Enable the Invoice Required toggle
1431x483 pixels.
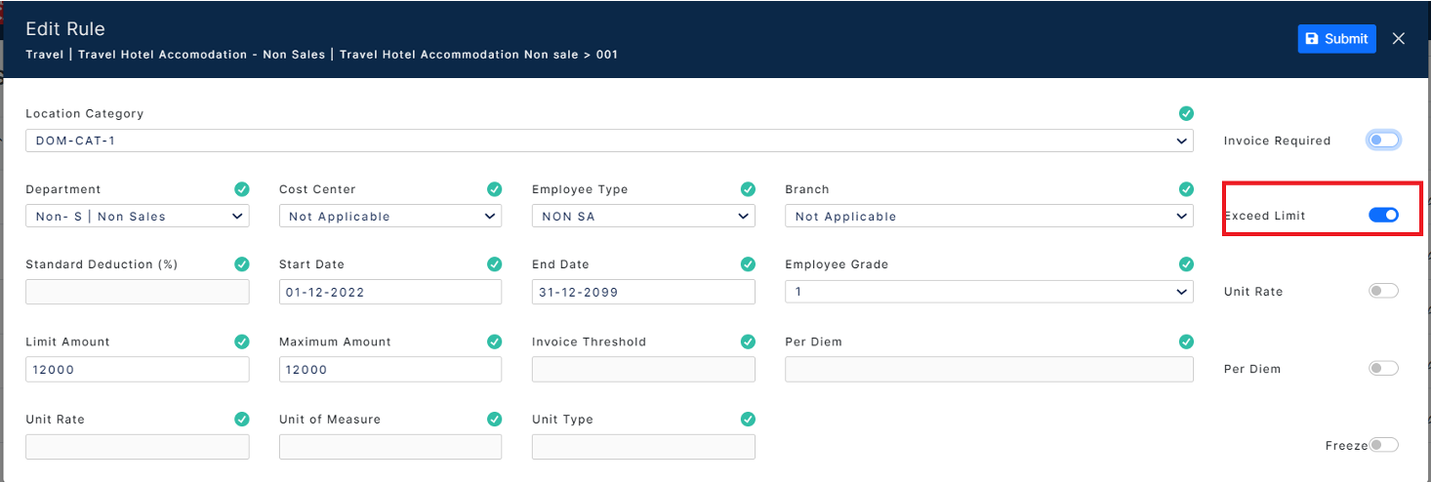(x=1383, y=141)
